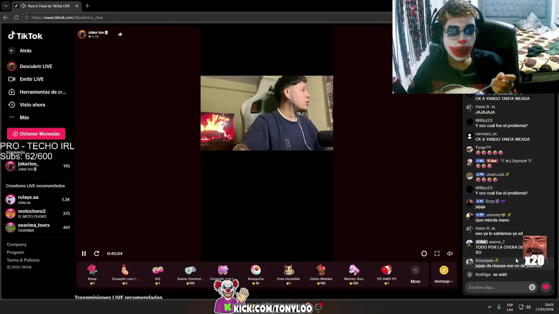
Task: Open the ESP LAA language switcher
Action: (x=510, y=307)
